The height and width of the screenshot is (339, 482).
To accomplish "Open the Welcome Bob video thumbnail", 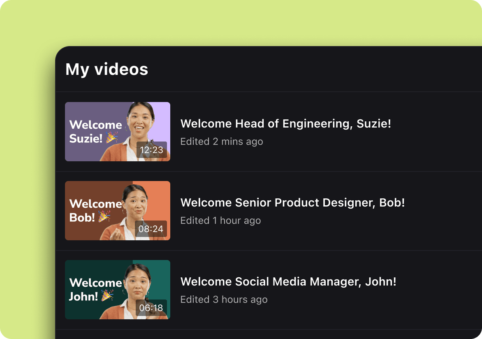I will point(118,211).
